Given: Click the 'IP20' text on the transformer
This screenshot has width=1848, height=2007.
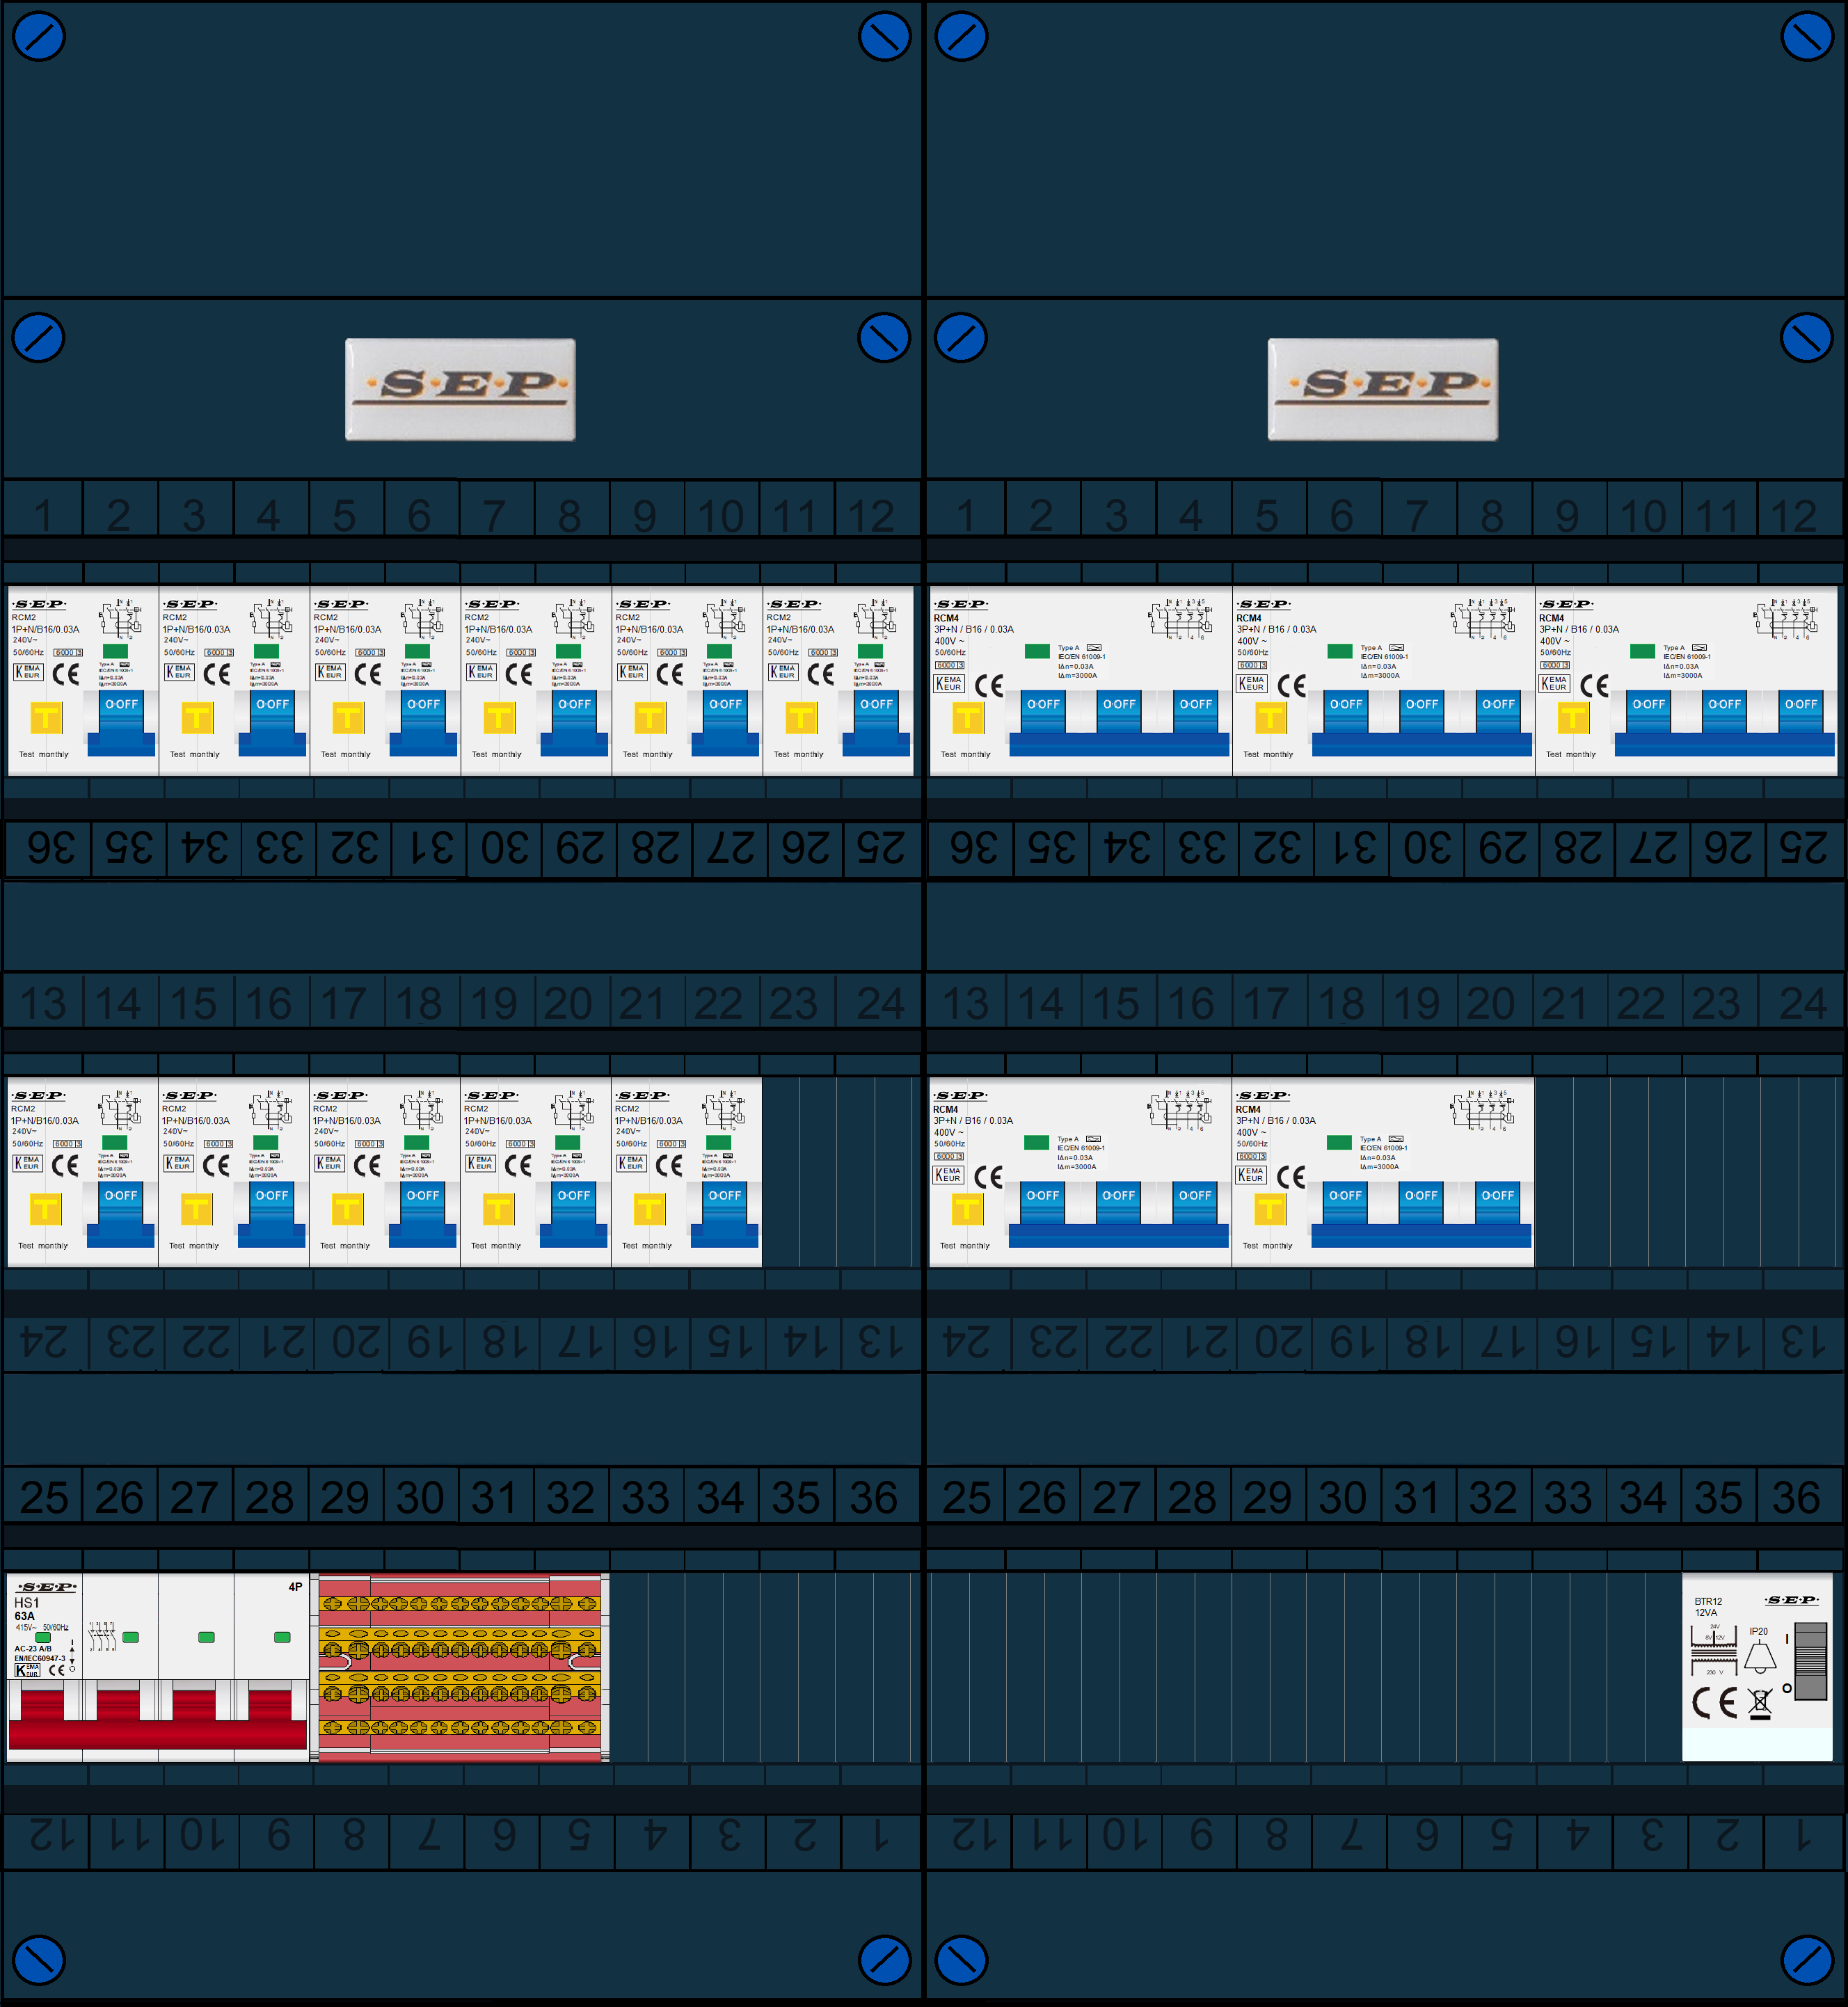Looking at the screenshot, I should pos(1759,1631).
